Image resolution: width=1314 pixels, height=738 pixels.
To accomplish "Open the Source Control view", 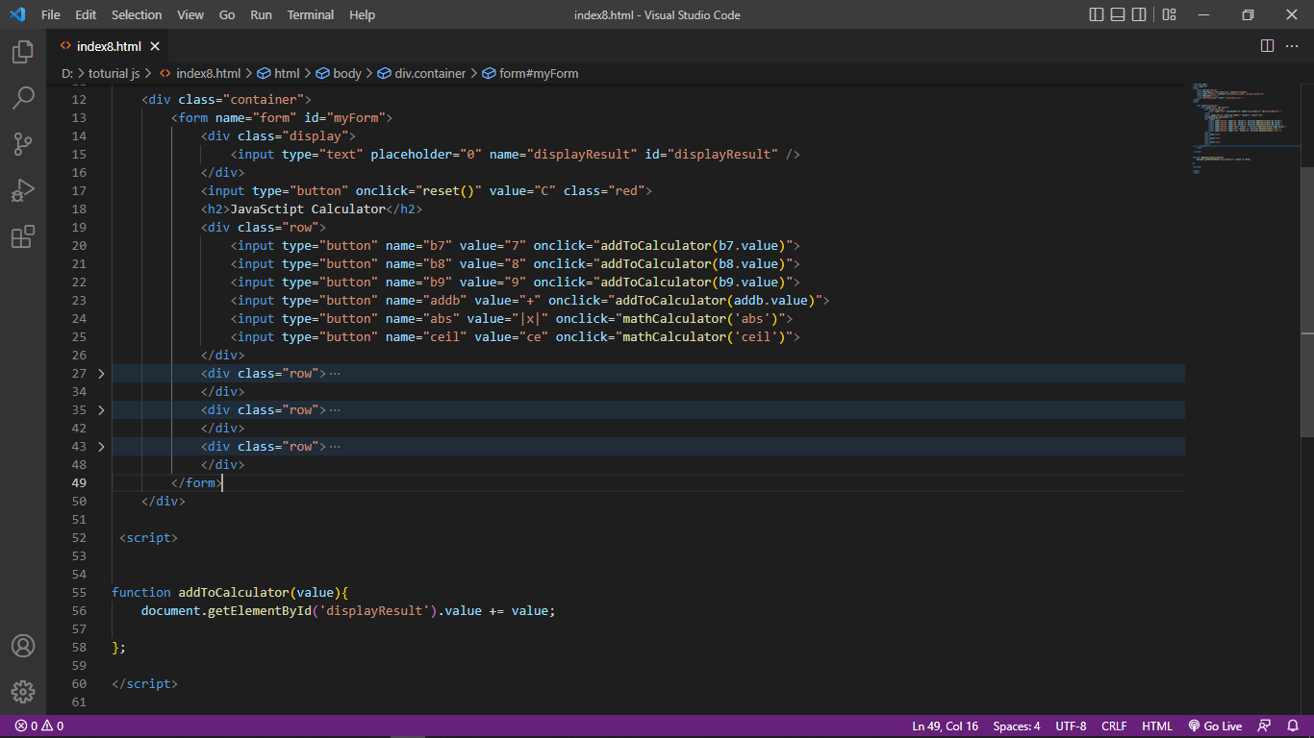I will [x=23, y=144].
